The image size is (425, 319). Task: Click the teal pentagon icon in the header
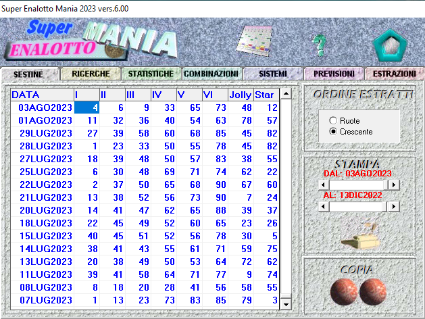click(x=390, y=45)
